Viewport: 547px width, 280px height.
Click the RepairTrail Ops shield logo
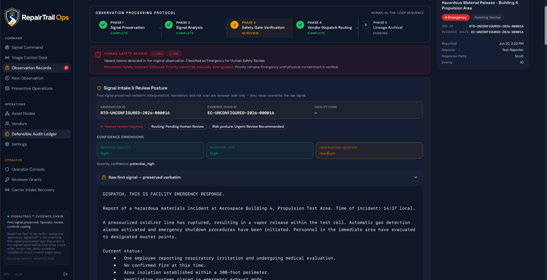pos(12,17)
